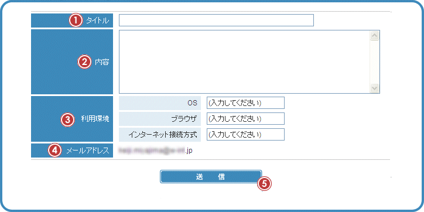
Task: Select the インターネット接続方式 input field
Action: coord(245,134)
